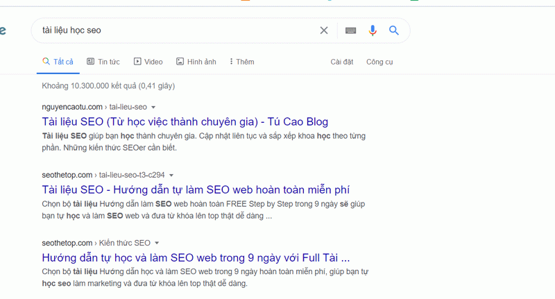Click the 'nguyencaotu.com › tai-lieu-seo' breadcrumb
The width and height of the screenshot is (555, 299).
pos(94,107)
